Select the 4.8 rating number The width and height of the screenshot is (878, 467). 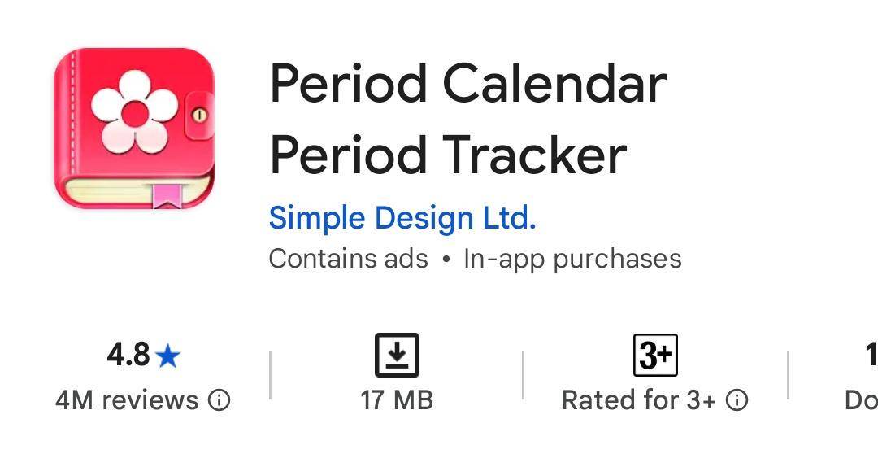128,355
